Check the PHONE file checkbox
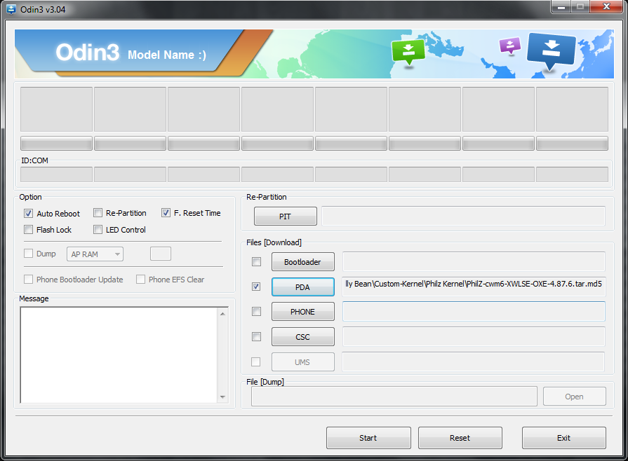This screenshot has height=461, width=628. click(256, 312)
